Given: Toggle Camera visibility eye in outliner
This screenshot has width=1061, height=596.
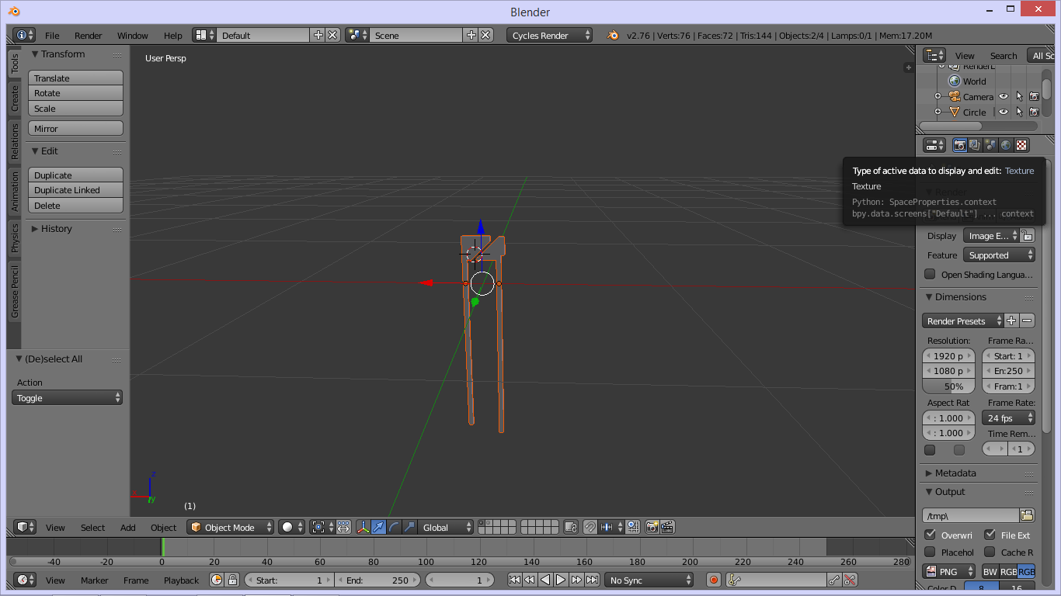Looking at the screenshot, I should pos(1004,97).
